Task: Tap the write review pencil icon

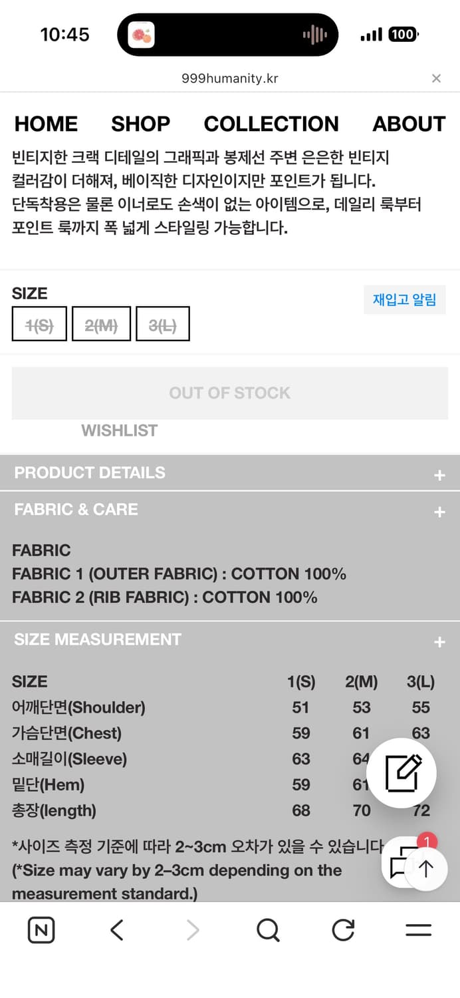Action: pyautogui.click(x=402, y=773)
